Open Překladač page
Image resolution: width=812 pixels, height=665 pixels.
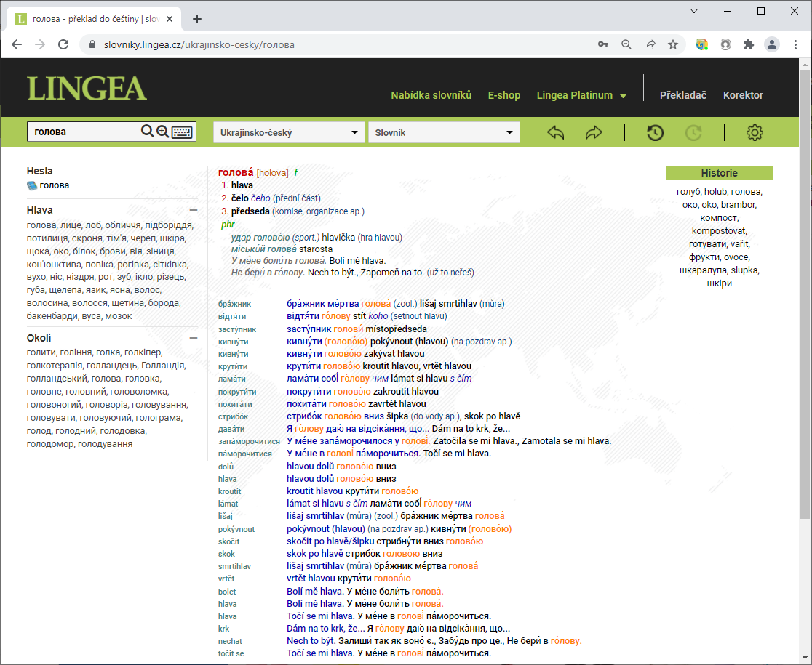pyautogui.click(x=683, y=95)
